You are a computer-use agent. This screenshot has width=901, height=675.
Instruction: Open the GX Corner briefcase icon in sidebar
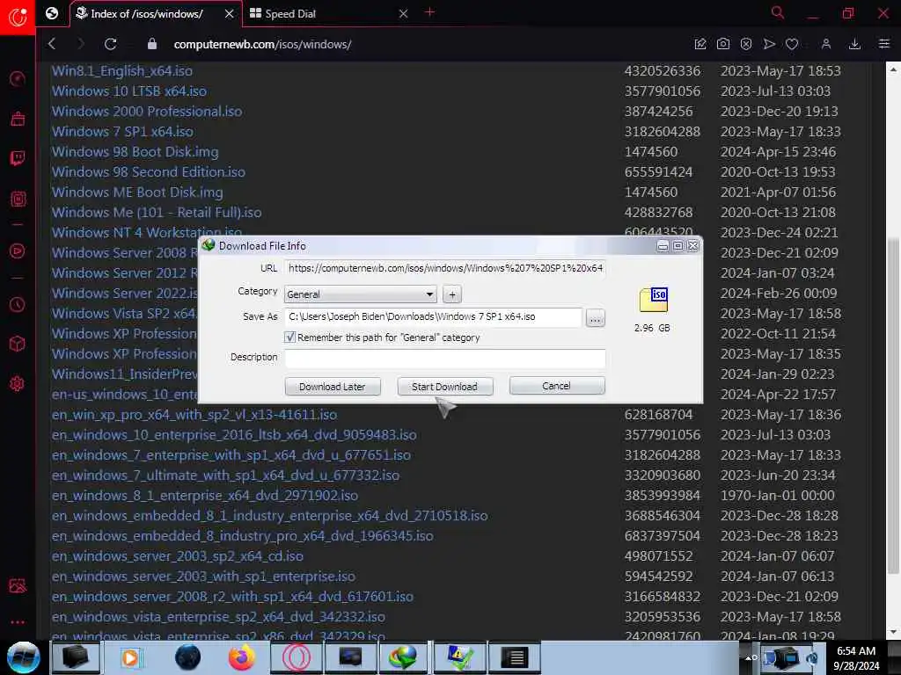pos(18,119)
